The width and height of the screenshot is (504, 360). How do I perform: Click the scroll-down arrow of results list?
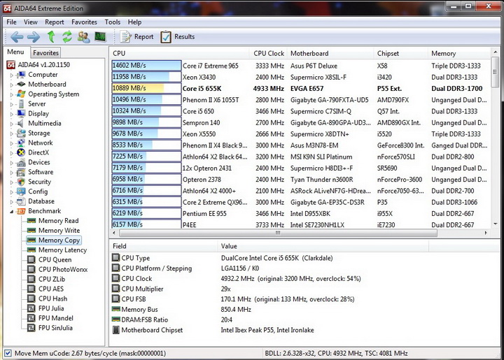click(x=496, y=224)
